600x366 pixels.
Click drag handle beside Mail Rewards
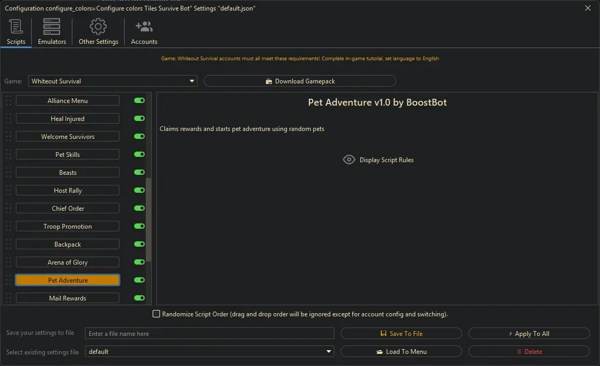pos(8,298)
